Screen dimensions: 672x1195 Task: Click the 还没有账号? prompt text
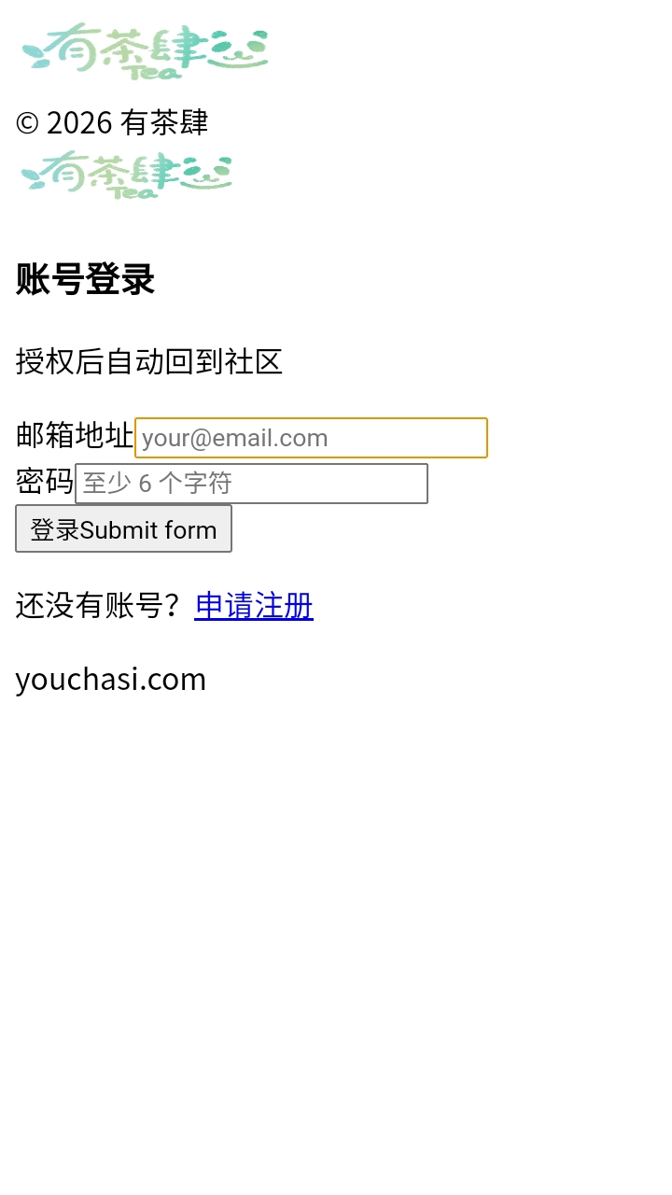(x=97, y=606)
